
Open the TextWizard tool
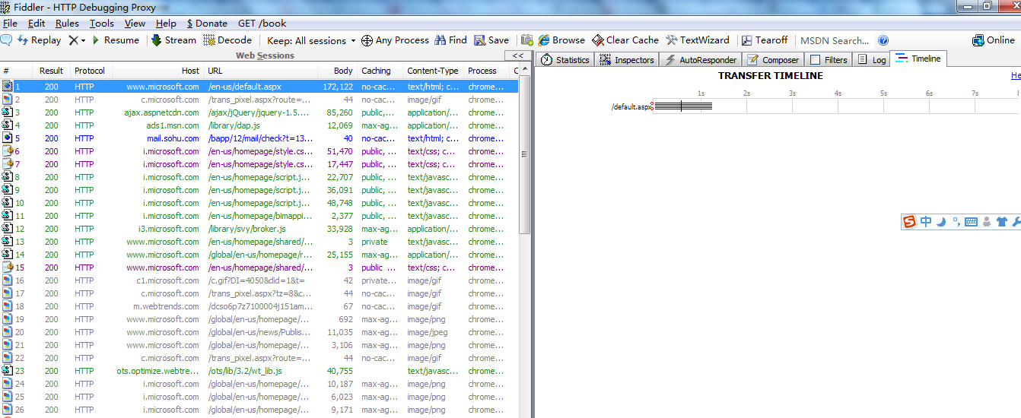tap(698, 40)
